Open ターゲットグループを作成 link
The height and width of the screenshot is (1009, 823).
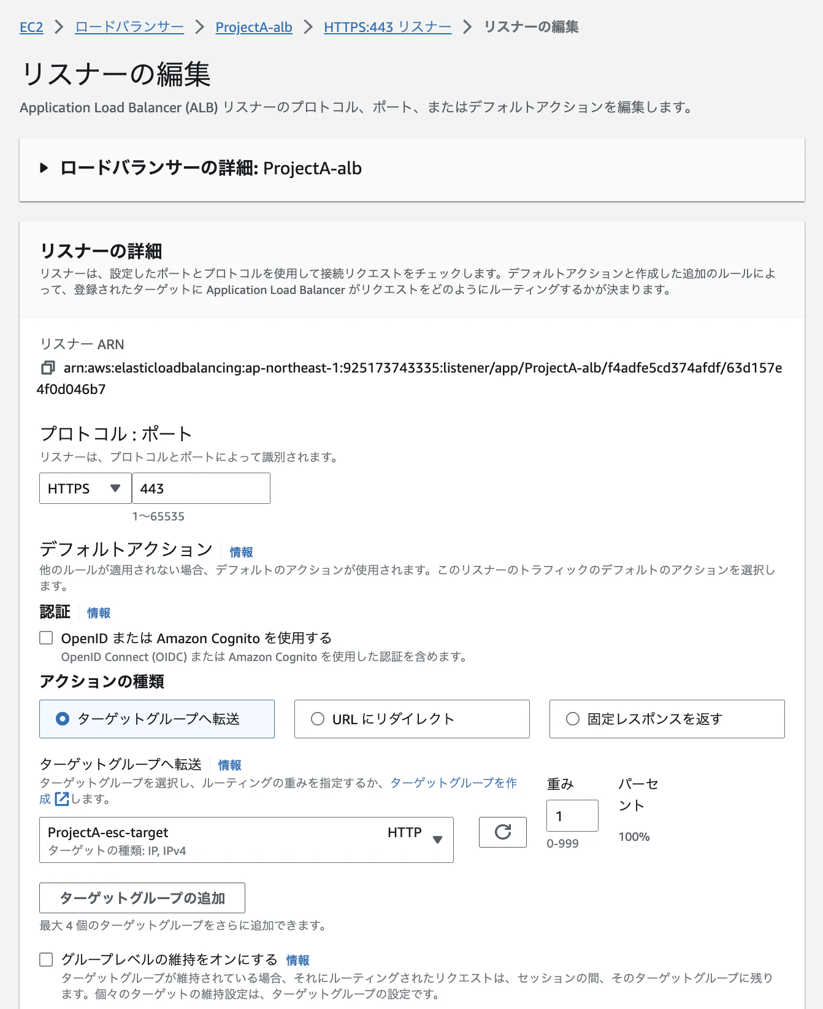tap(454, 783)
